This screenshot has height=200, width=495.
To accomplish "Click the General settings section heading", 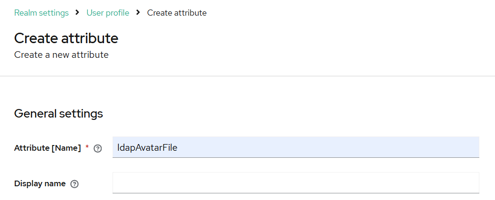I will [x=58, y=114].
